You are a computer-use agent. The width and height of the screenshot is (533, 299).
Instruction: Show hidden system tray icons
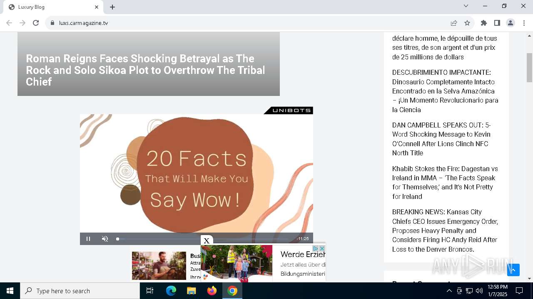(x=449, y=291)
